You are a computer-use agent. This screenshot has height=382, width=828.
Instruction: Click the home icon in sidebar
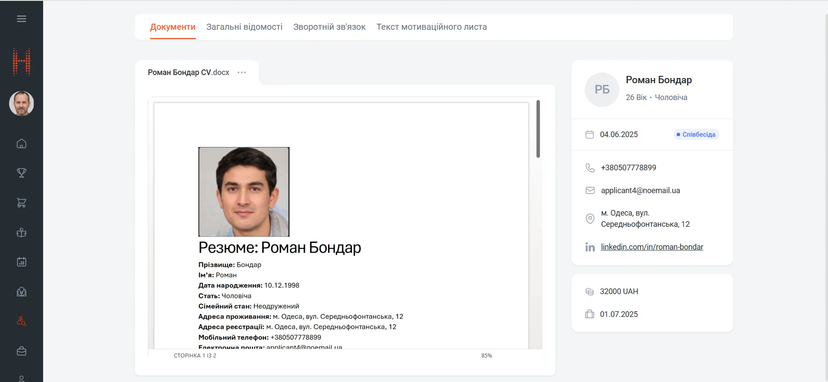[22, 144]
